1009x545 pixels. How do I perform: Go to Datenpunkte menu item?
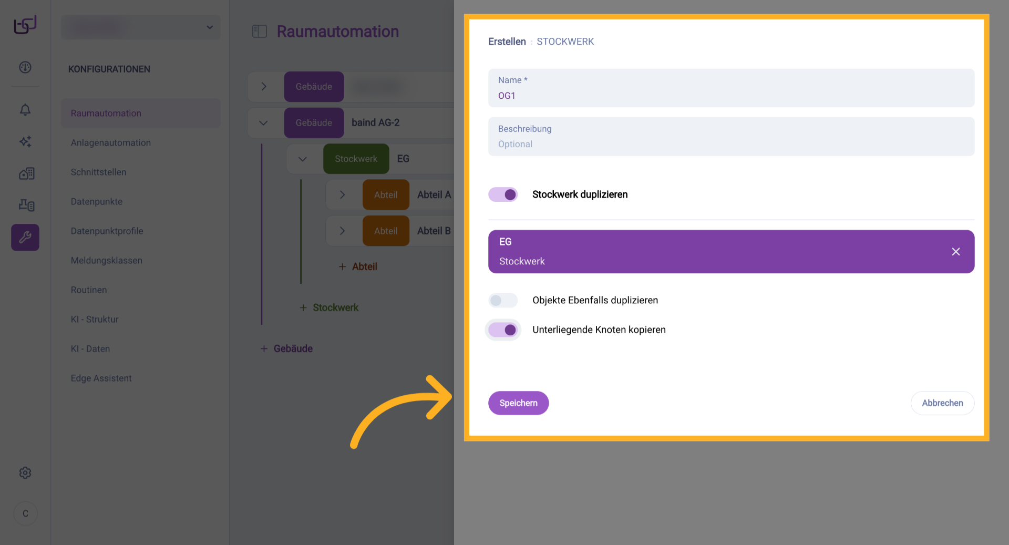coord(97,202)
